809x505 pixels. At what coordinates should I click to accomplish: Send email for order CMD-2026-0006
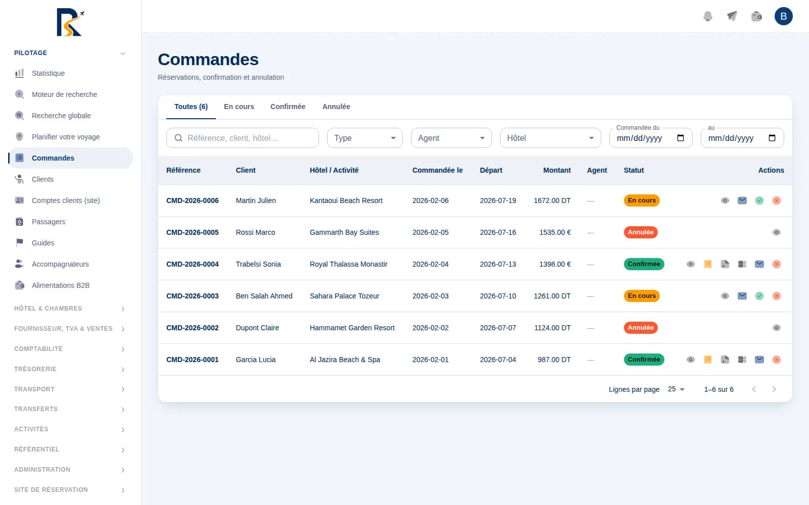click(x=742, y=200)
